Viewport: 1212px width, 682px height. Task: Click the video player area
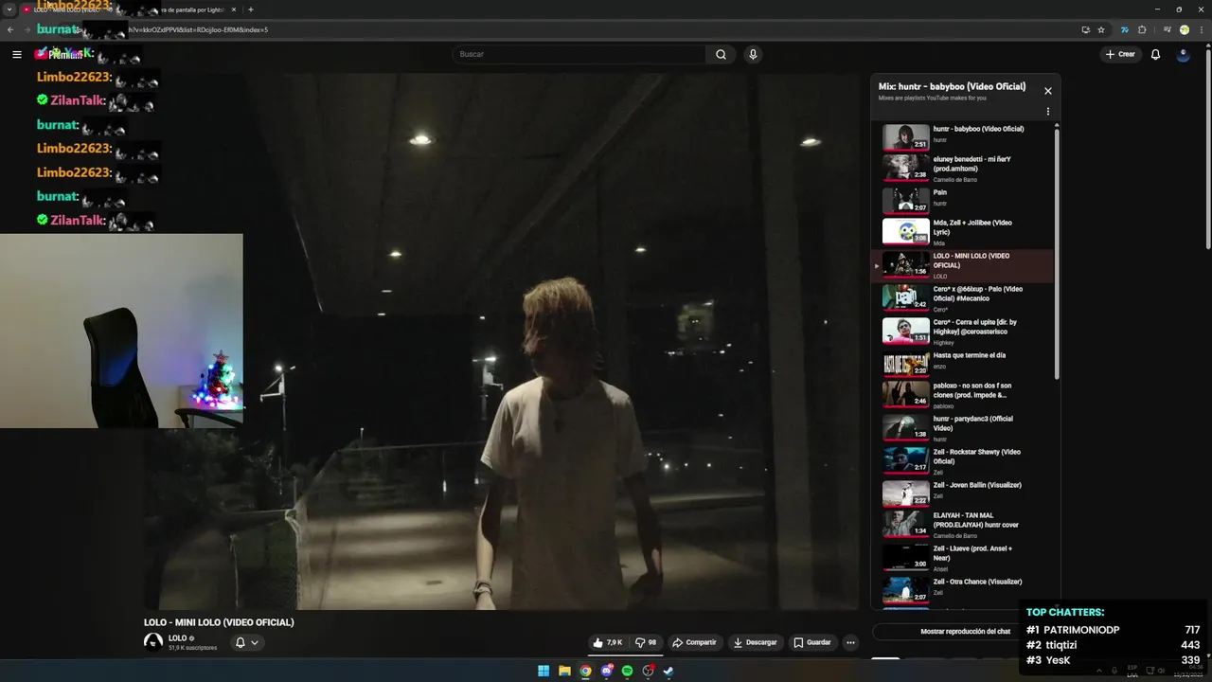coord(502,341)
